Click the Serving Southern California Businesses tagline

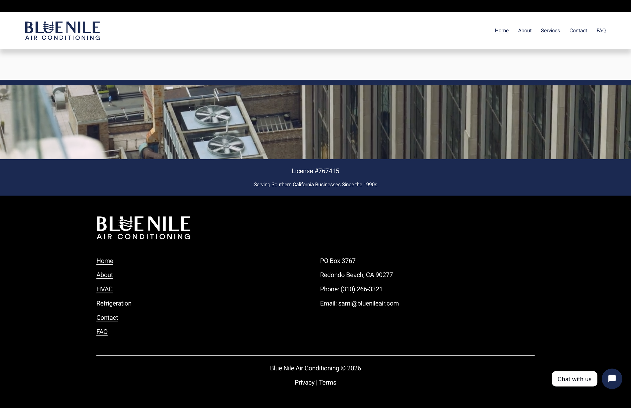click(315, 185)
